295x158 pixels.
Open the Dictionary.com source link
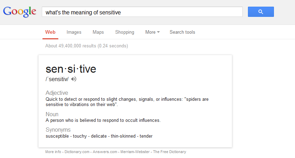point(77,152)
